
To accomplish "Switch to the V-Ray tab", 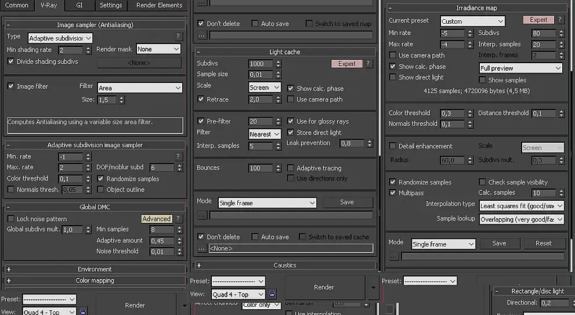I will [x=49, y=5].
